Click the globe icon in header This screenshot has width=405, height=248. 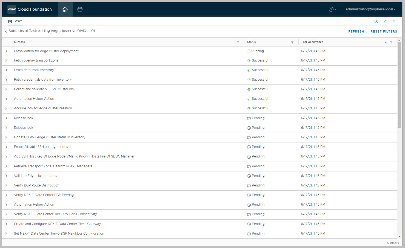pos(80,10)
